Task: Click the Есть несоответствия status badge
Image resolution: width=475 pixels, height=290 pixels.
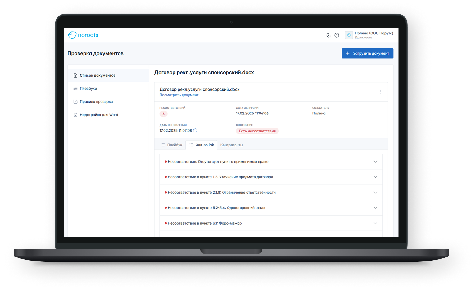Action: (x=257, y=131)
